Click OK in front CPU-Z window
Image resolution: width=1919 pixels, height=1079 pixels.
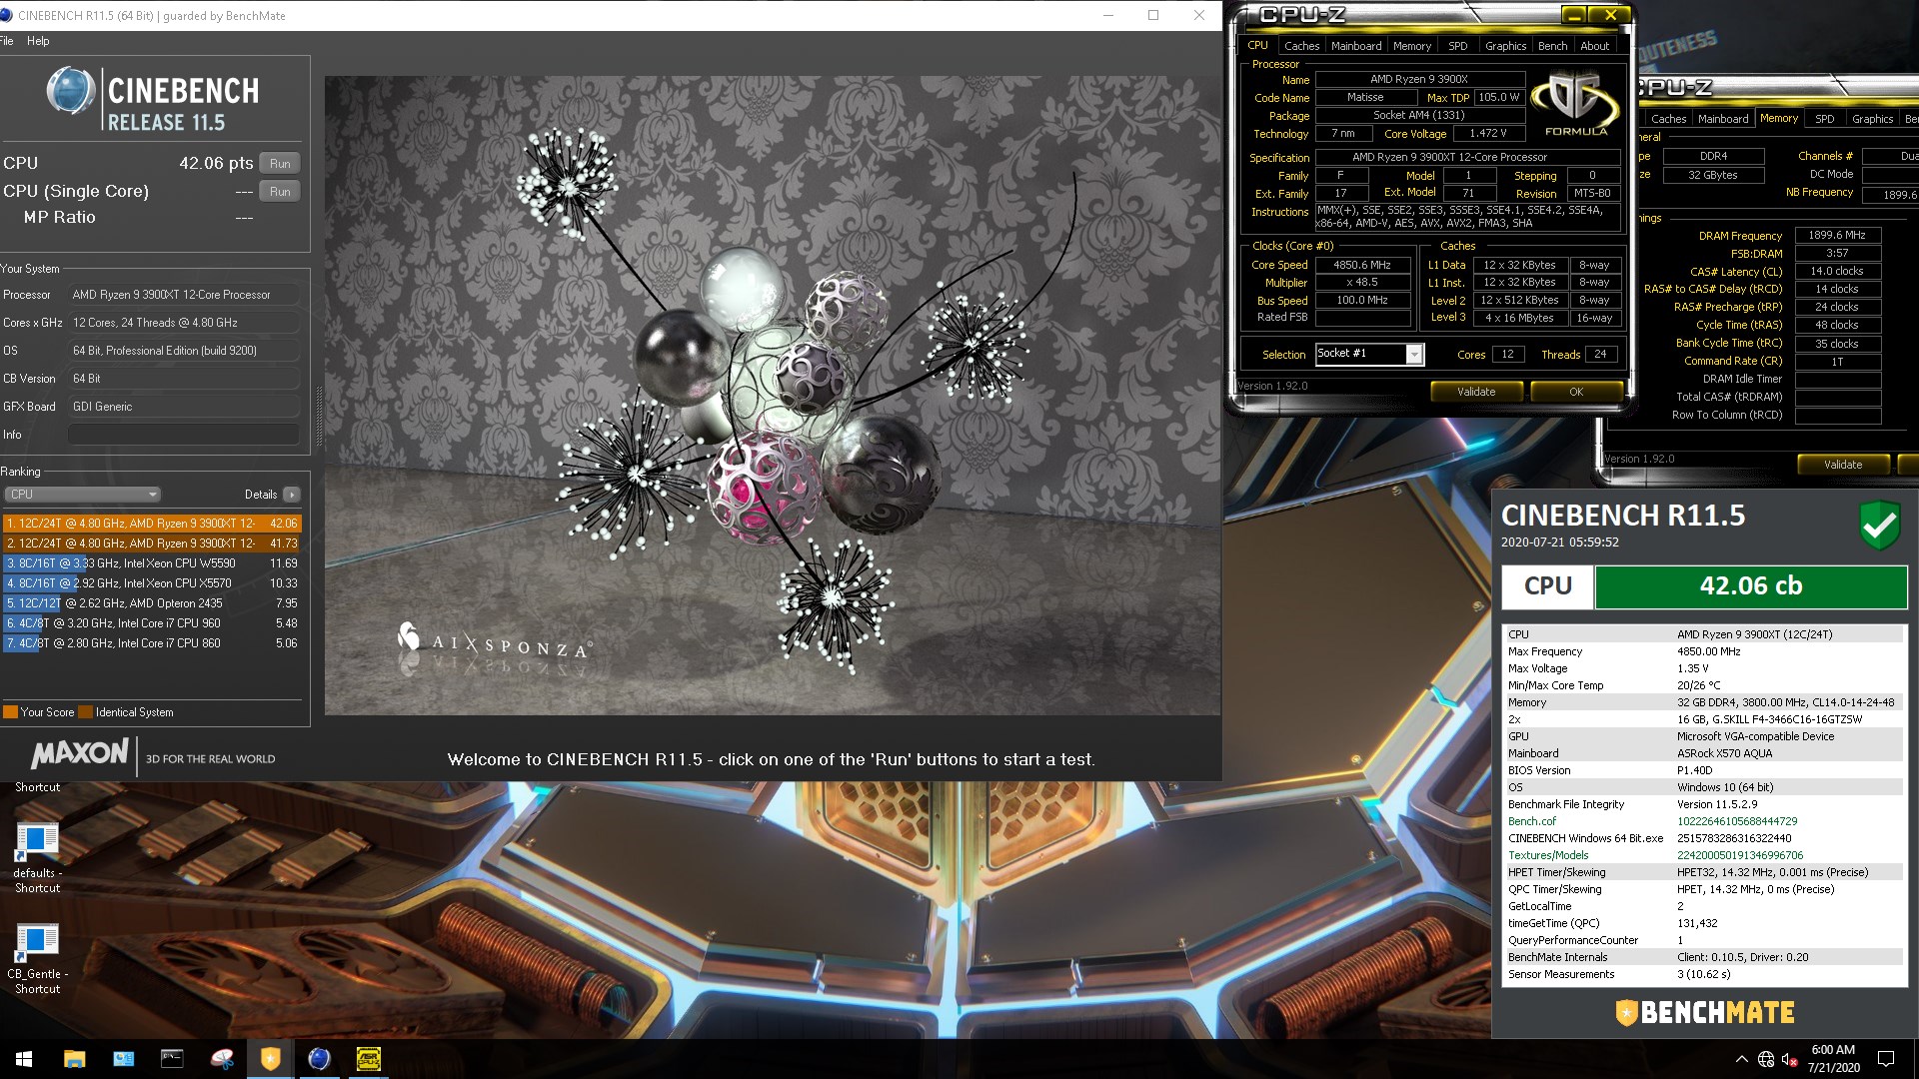click(1576, 392)
